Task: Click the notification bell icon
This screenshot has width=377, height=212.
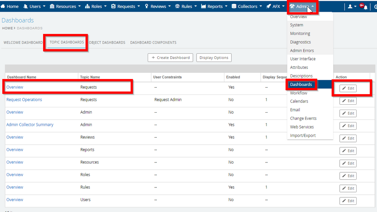Action: click(x=365, y=7)
